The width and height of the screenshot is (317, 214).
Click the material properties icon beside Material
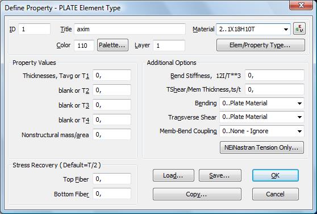tap(299, 29)
